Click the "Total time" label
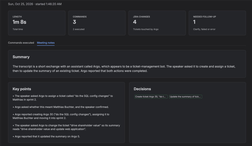 tap(18, 29)
